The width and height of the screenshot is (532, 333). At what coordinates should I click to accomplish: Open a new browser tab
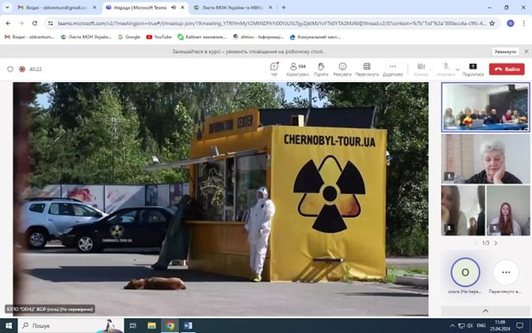[x=284, y=7]
